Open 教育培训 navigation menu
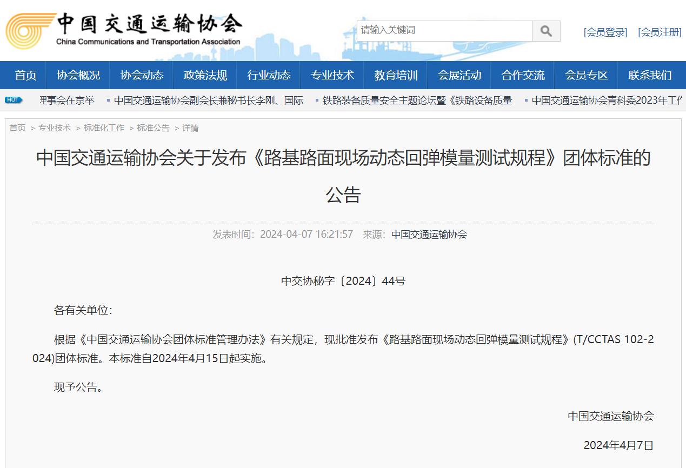686x468 pixels. click(x=396, y=75)
